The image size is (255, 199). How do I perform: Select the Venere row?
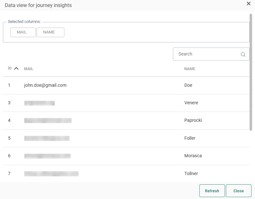tap(191, 103)
